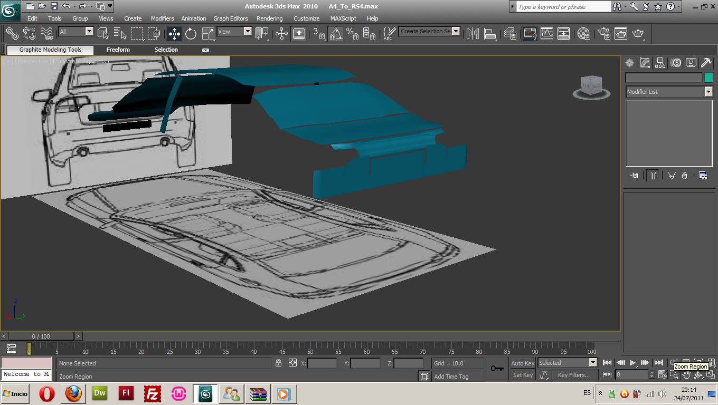The height and width of the screenshot is (405, 718).
Task: Click the Render Setup teapot icon
Action: pos(603,34)
